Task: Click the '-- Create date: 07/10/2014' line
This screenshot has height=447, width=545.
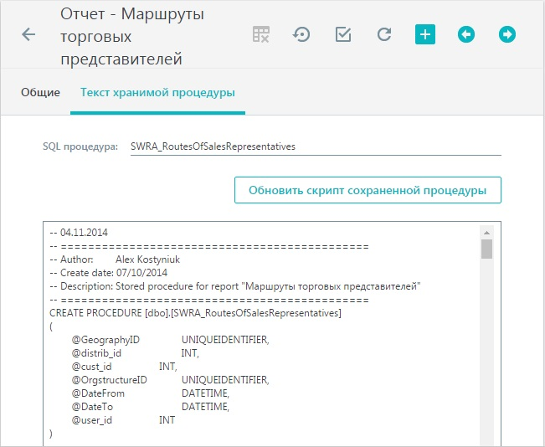Action: click(109, 273)
